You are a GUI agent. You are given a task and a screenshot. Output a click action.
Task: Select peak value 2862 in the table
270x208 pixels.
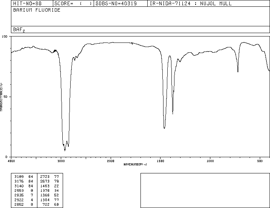[19, 205]
